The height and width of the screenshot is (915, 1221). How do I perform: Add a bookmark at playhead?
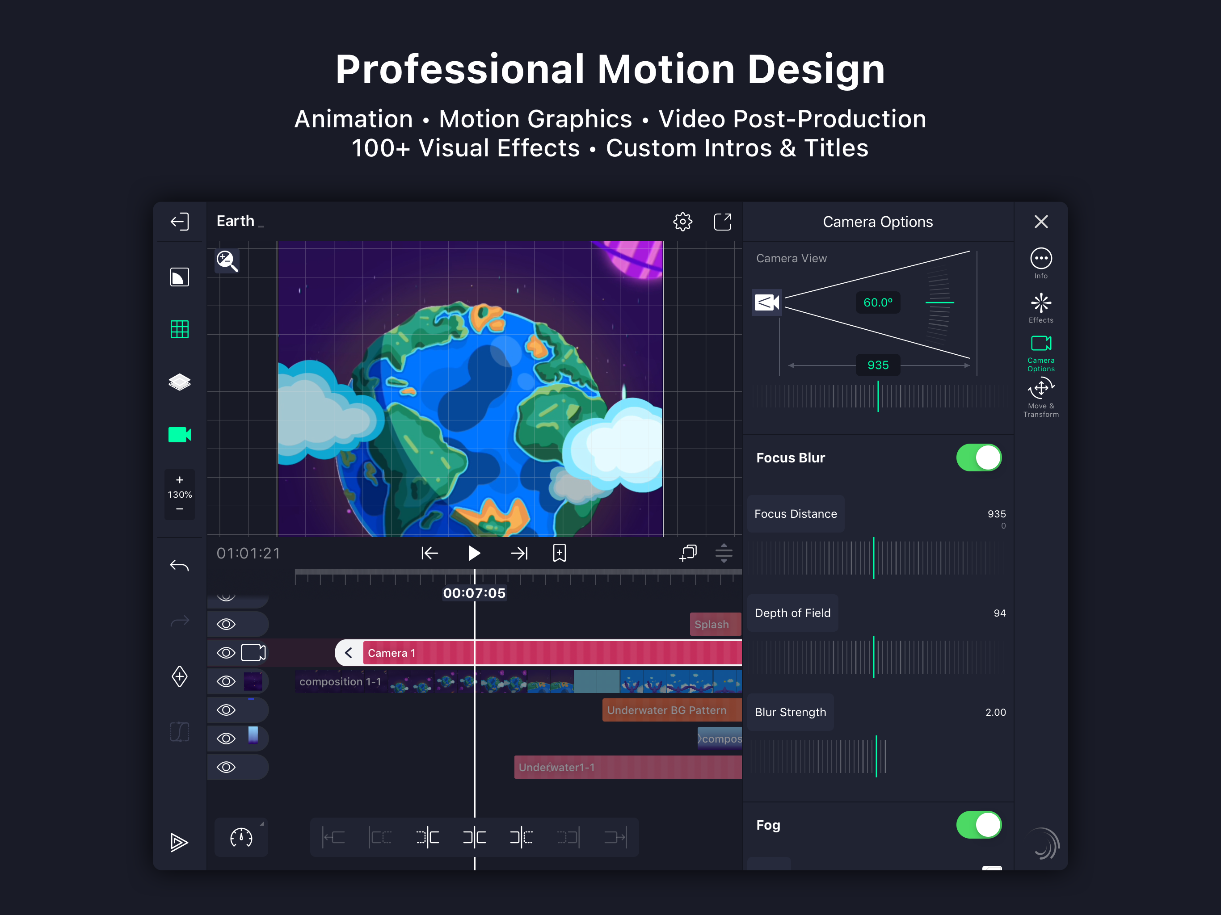coord(559,553)
